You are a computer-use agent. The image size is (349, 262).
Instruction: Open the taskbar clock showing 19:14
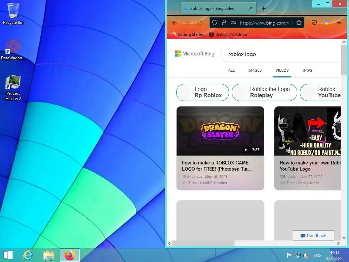(x=335, y=256)
